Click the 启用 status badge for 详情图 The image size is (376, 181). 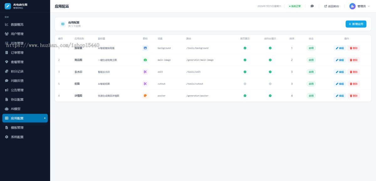tap(311, 96)
